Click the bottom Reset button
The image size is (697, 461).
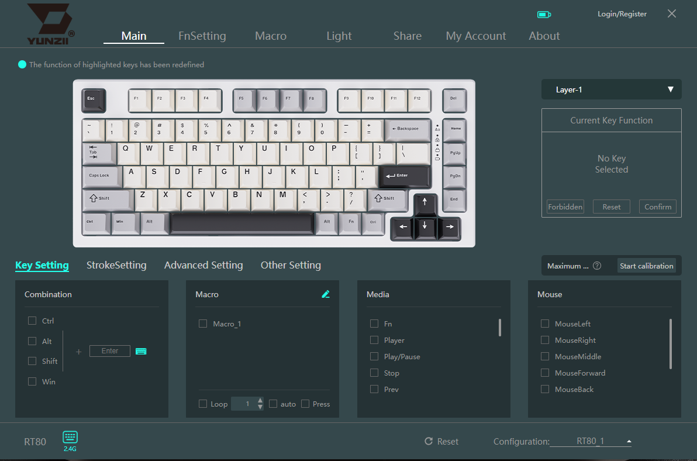(441, 442)
